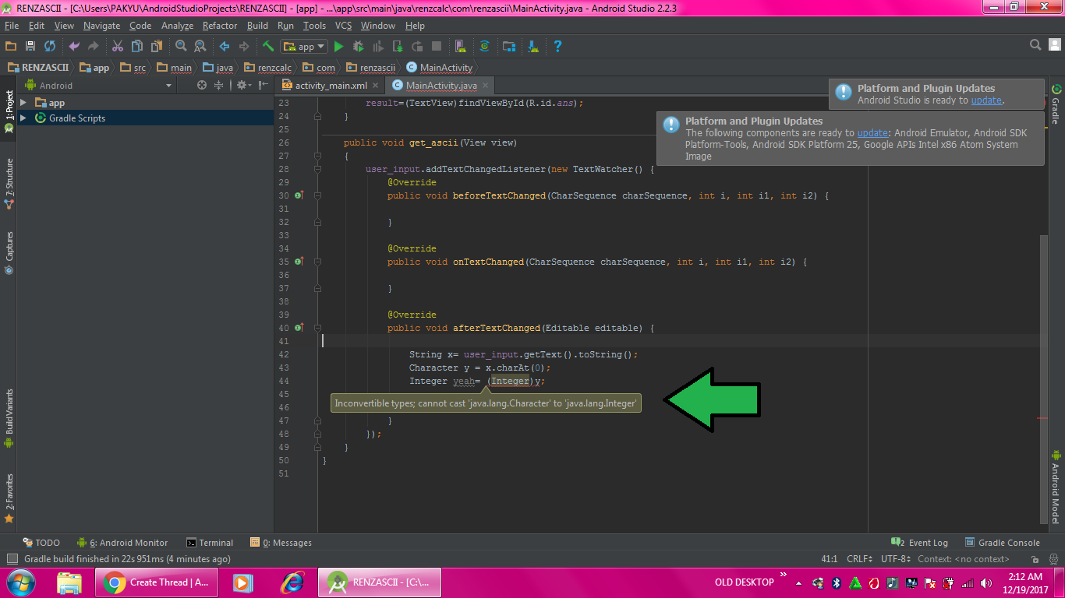Click Save All floppy disk icon
Image resolution: width=1065 pixels, height=598 pixels.
tap(30, 47)
